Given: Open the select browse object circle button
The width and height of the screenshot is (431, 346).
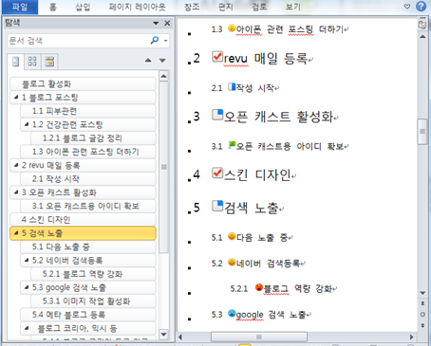Looking at the screenshot, I should (x=422, y=315).
